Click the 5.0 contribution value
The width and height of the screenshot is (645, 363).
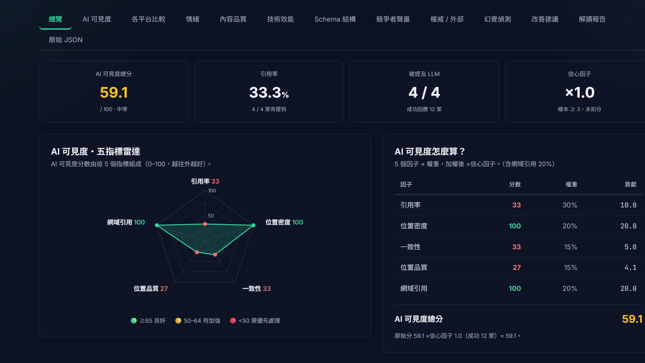[630, 247]
